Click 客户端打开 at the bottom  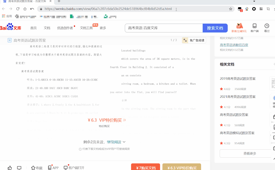point(74,167)
